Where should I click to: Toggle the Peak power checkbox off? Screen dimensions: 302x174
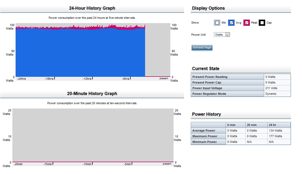pos(247,23)
